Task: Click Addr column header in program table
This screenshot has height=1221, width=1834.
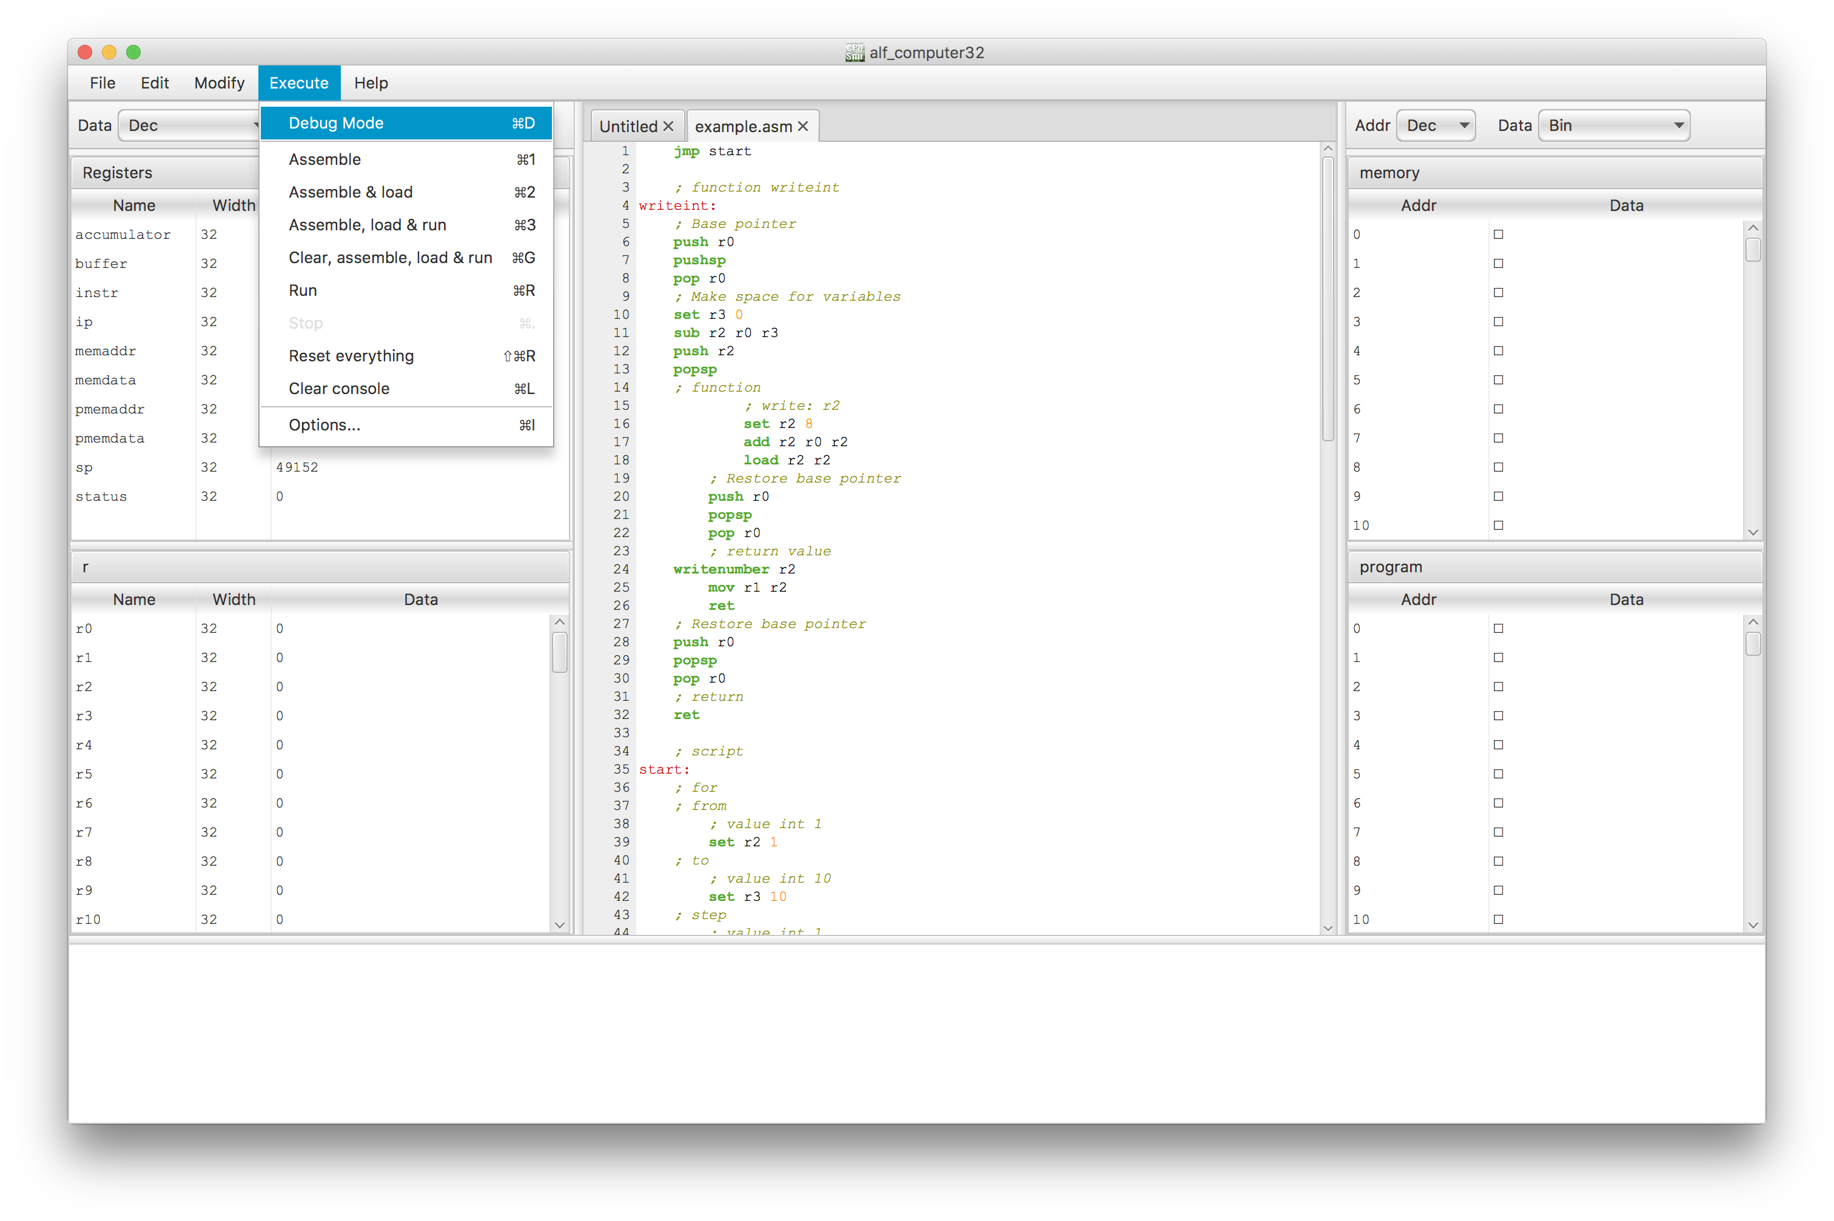Action: pyautogui.click(x=1418, y=600)
